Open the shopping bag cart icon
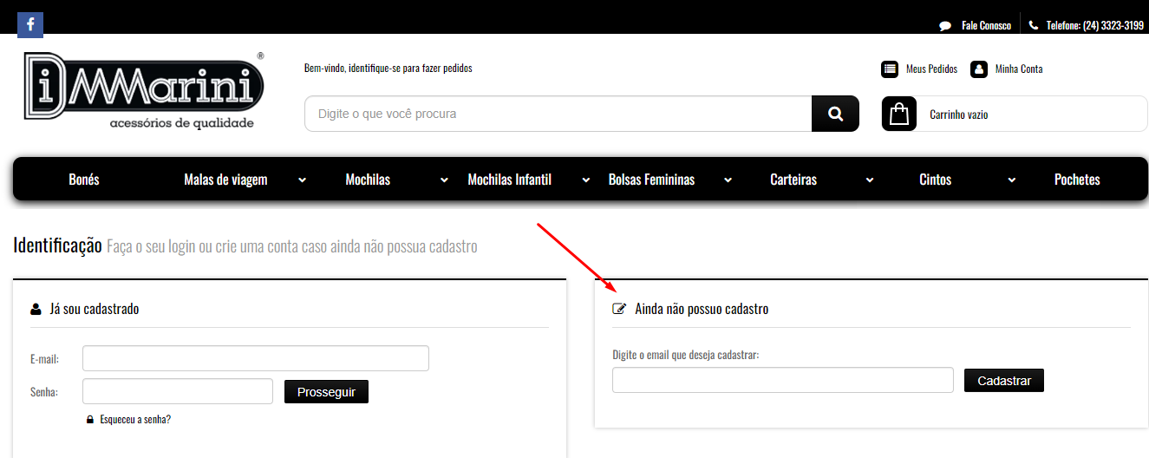This screenshot has width=1149, height=458. click(899, 114)
